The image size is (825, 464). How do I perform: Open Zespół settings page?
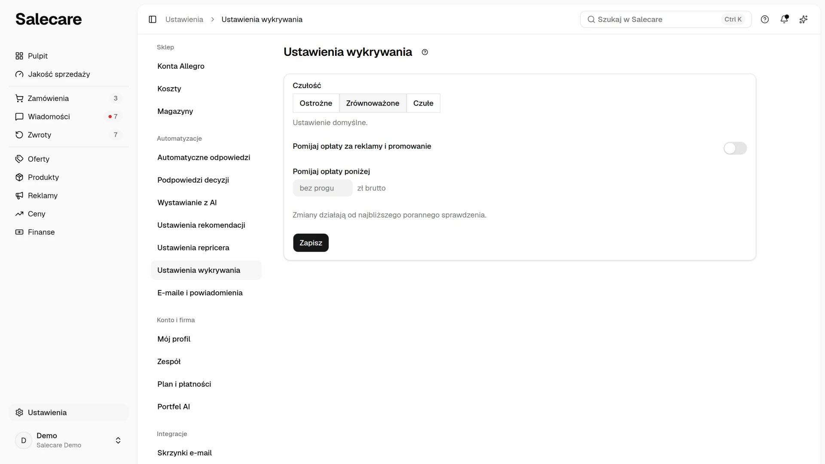(x=206, y=361)
